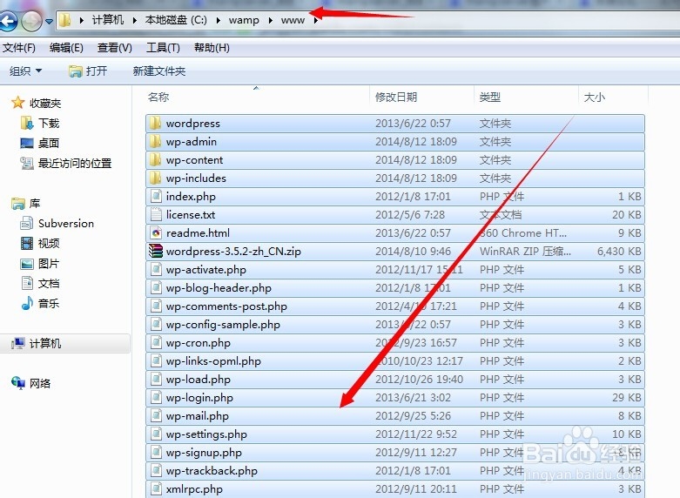This screenshot has height=498, width=680.
Task: Select the wp-includes folder icon
Action: [155, 178]
